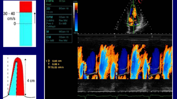This screenshot has height=99, width=177.
Task: Click the 2-4PA probe label
Action: coord(50,1)
